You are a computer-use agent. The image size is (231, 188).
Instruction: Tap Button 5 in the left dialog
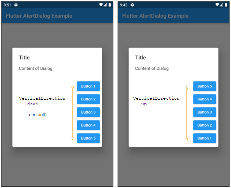tap(88, 138)
